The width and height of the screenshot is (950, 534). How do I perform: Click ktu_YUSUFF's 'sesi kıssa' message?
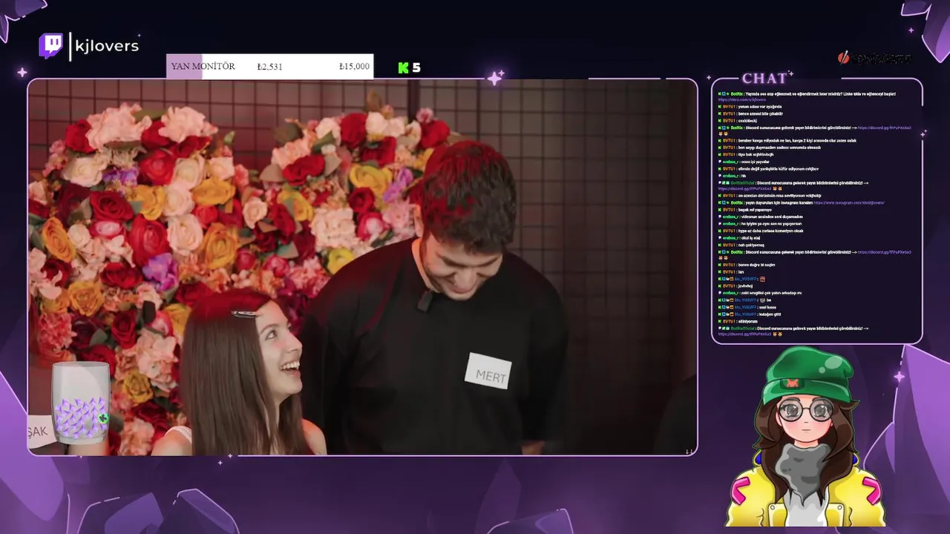(x=749, y=307)
